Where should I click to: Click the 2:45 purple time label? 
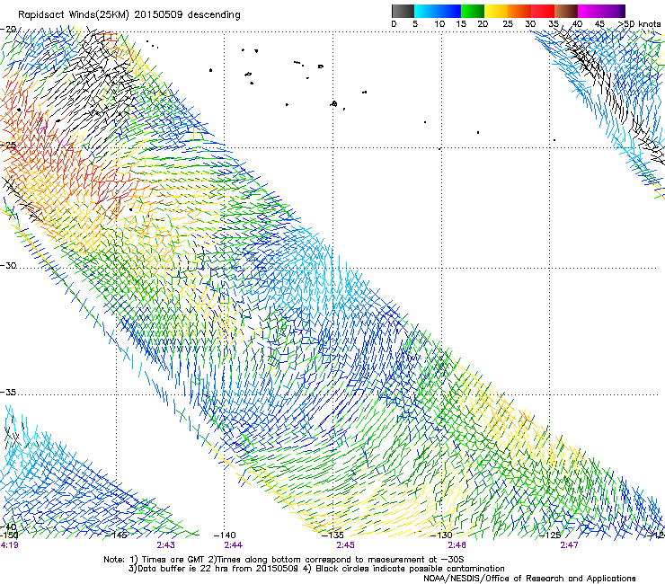tap(345, 545)
